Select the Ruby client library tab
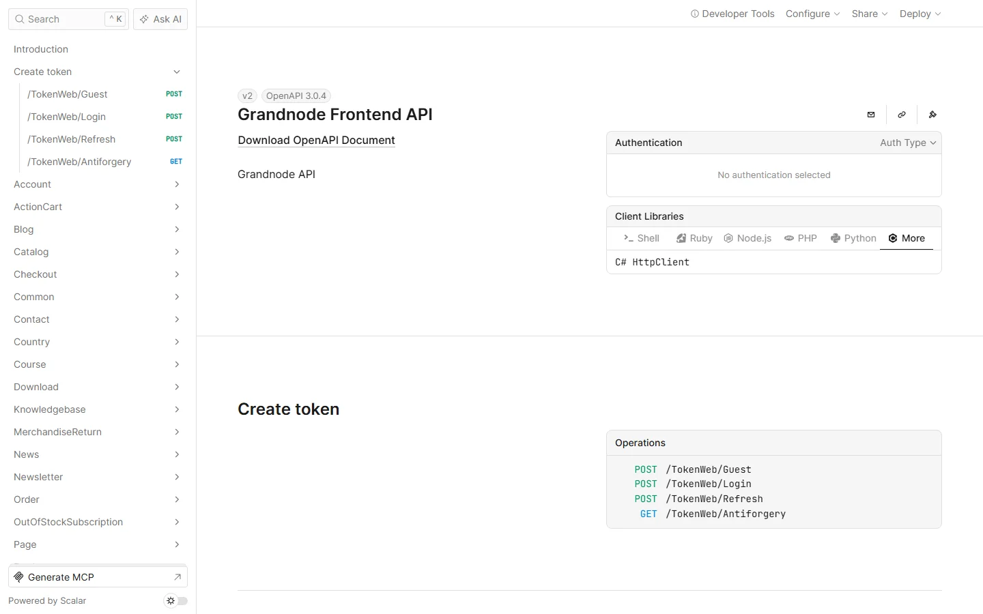The width and height of the screenshot is (983, 614). 694,238
